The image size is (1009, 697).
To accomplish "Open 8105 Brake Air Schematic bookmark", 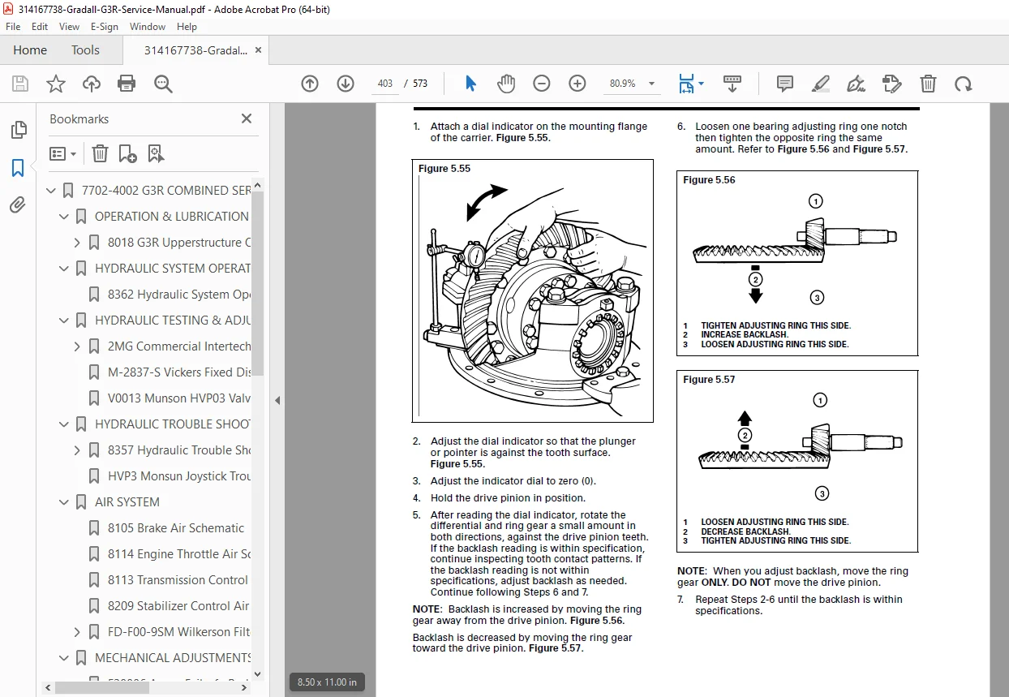I will 176,528.
